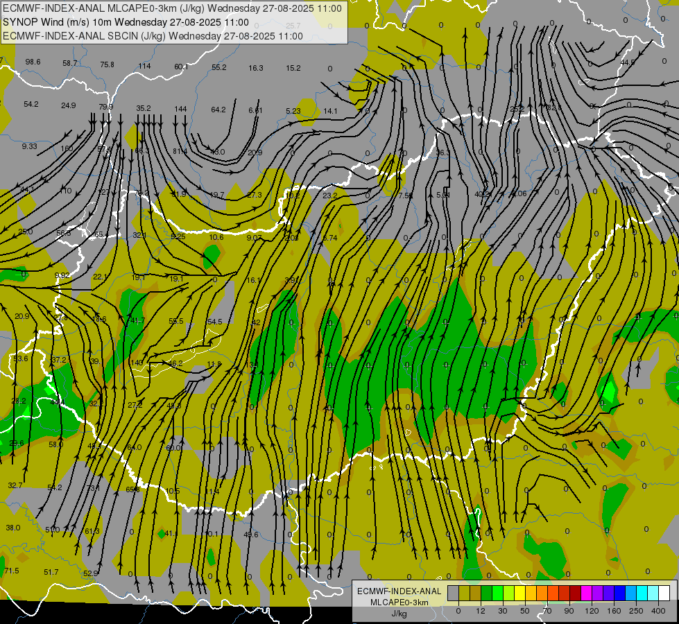Select the legend tick label 120
Image resolution: width=679 pixels, height=624 pixels.
tap(592, 611)
